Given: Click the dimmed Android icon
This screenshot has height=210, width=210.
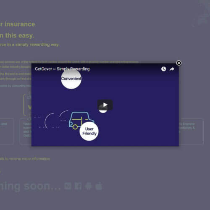Looking at the screenshot, I should 88,186.
